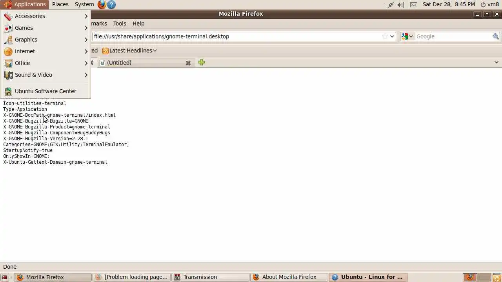Minimize the Mozilla Firefox window
The width and height of the screenshot is (502, 282).
click(477, 14)
